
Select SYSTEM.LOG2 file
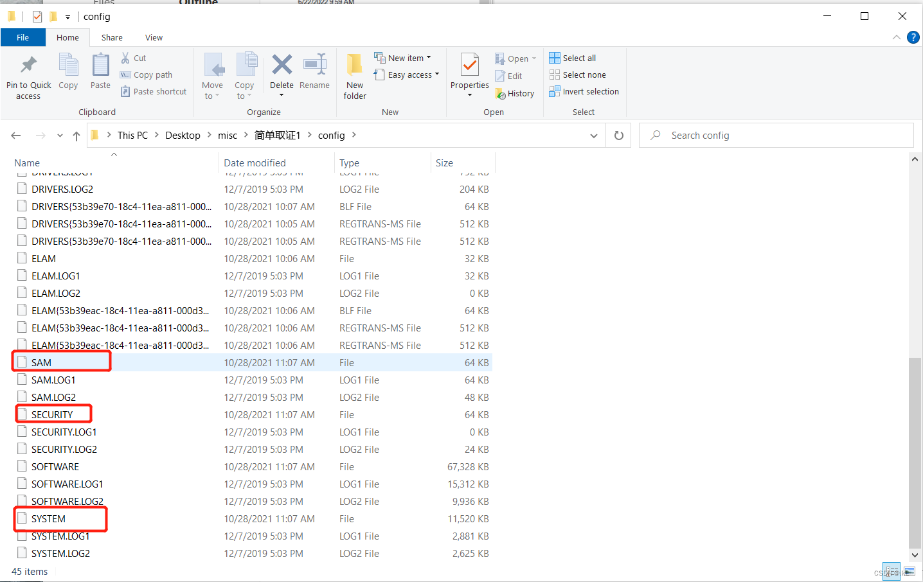pyautogui.click(x=252, y=553)
